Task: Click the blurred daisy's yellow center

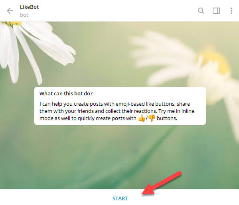Action: [x=215, y=61]
